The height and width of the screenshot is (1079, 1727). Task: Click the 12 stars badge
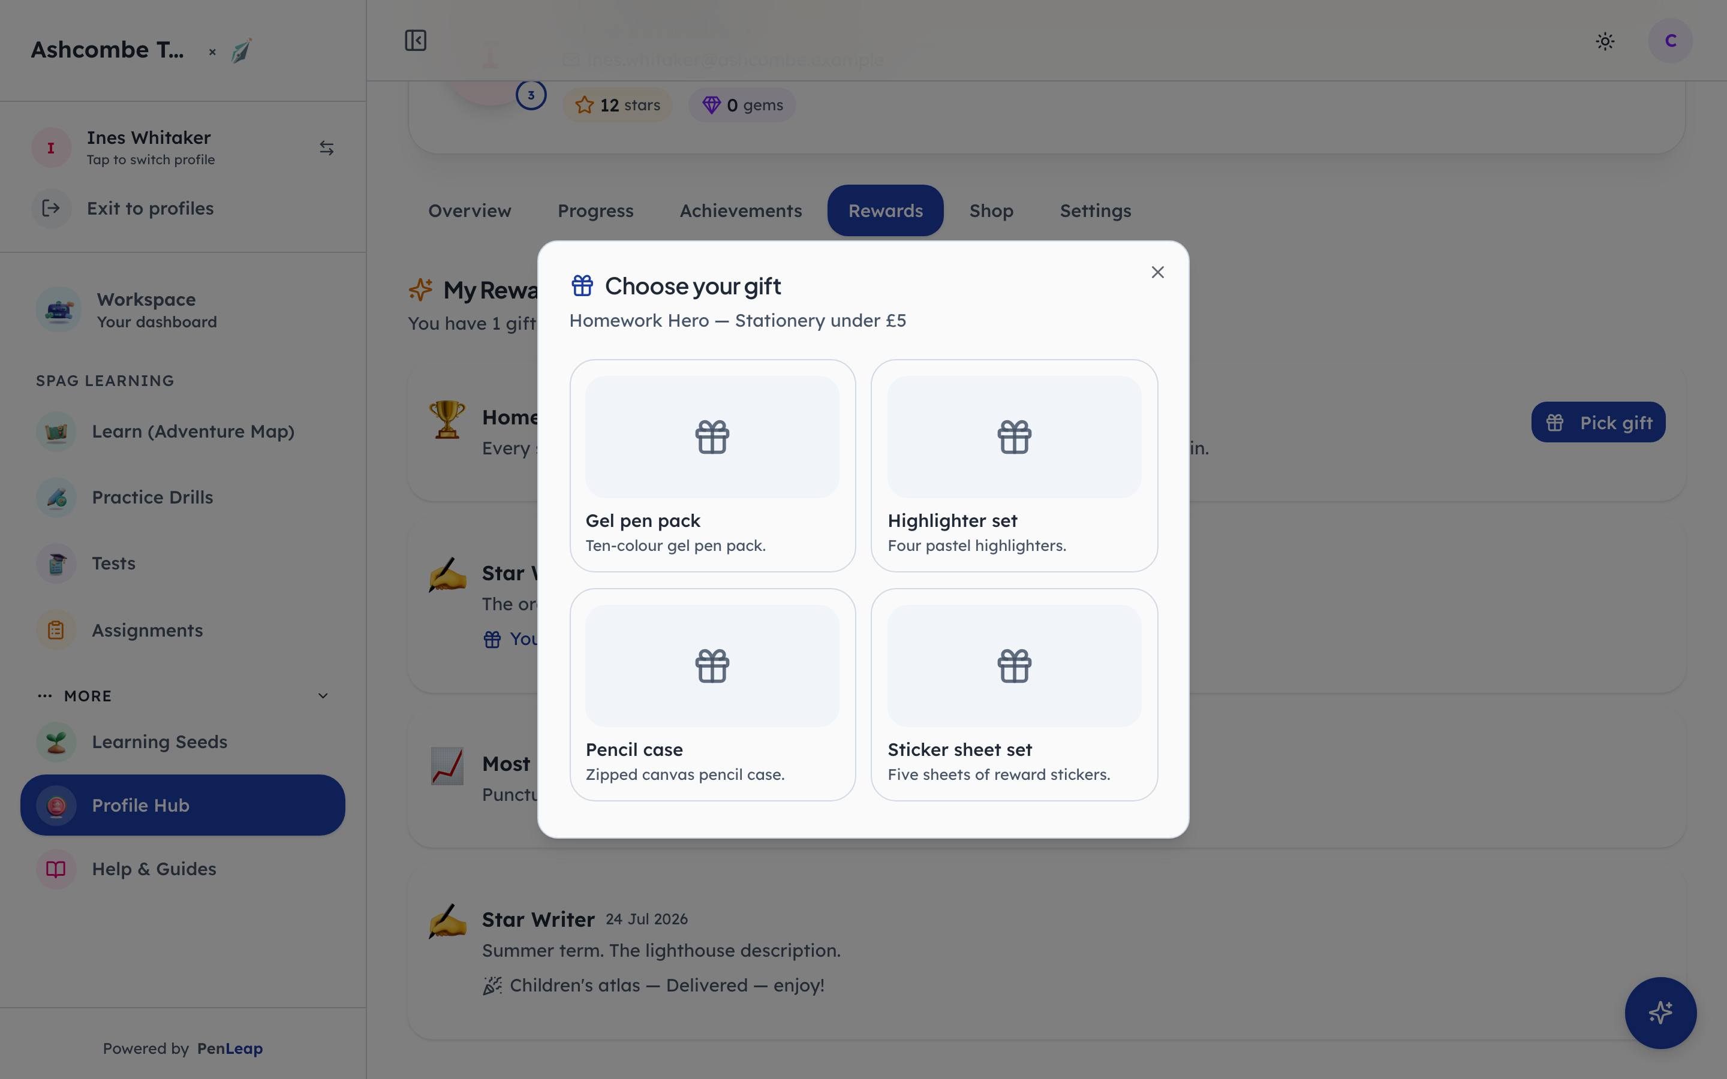coord(617,105)
